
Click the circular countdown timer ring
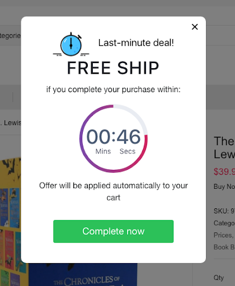click(114, 139)
